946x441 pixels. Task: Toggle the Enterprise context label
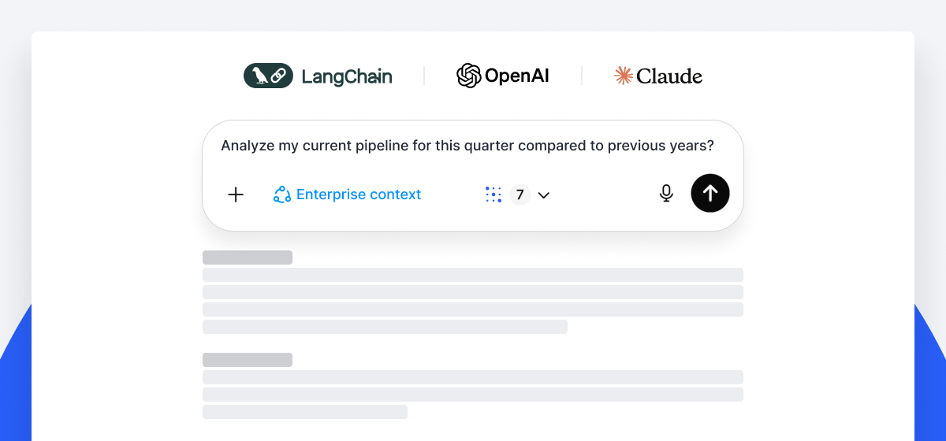(x=359, y=195)
